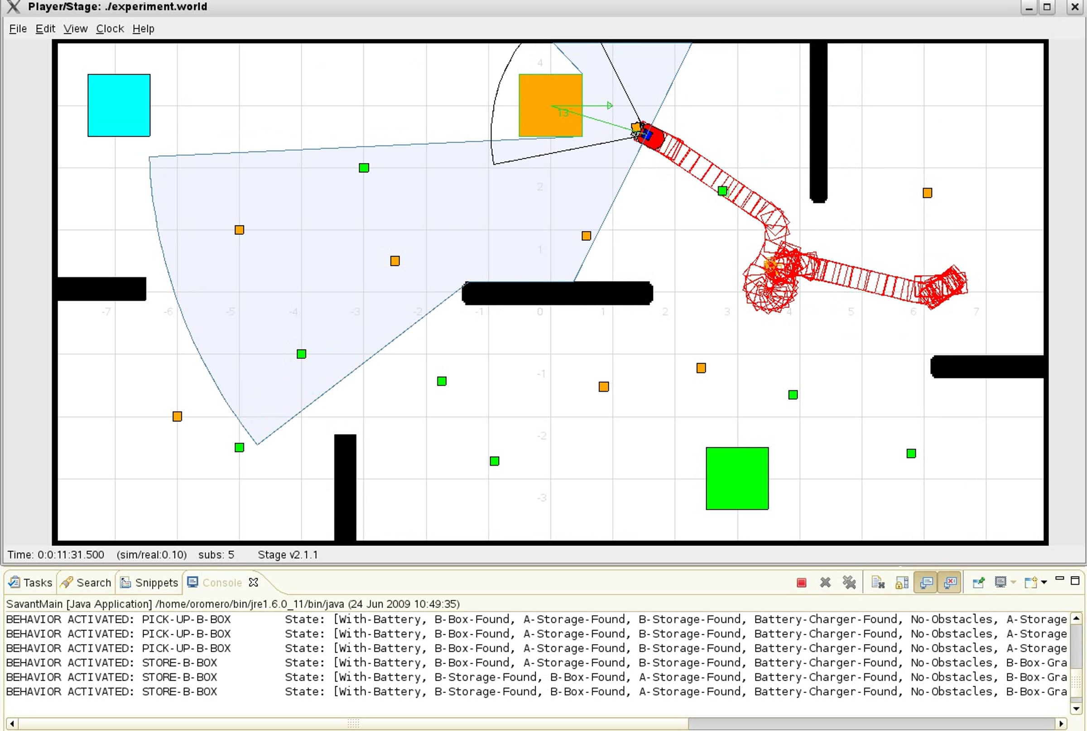Minimize the Console panel view

coord(1059,579)
